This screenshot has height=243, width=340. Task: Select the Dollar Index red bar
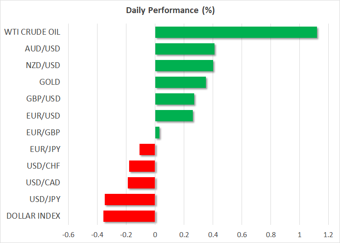tap(129, 216)
